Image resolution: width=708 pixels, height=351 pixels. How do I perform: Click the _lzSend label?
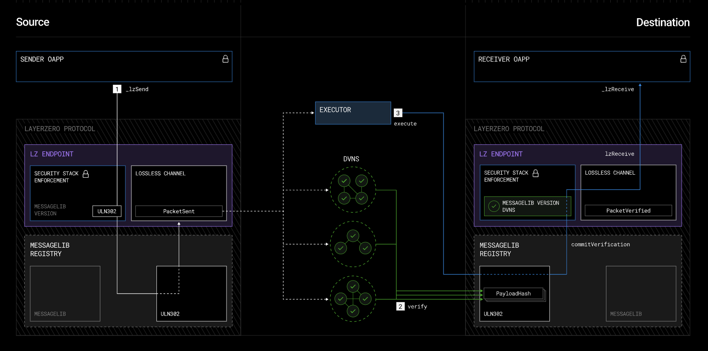[x=137, y=89]
